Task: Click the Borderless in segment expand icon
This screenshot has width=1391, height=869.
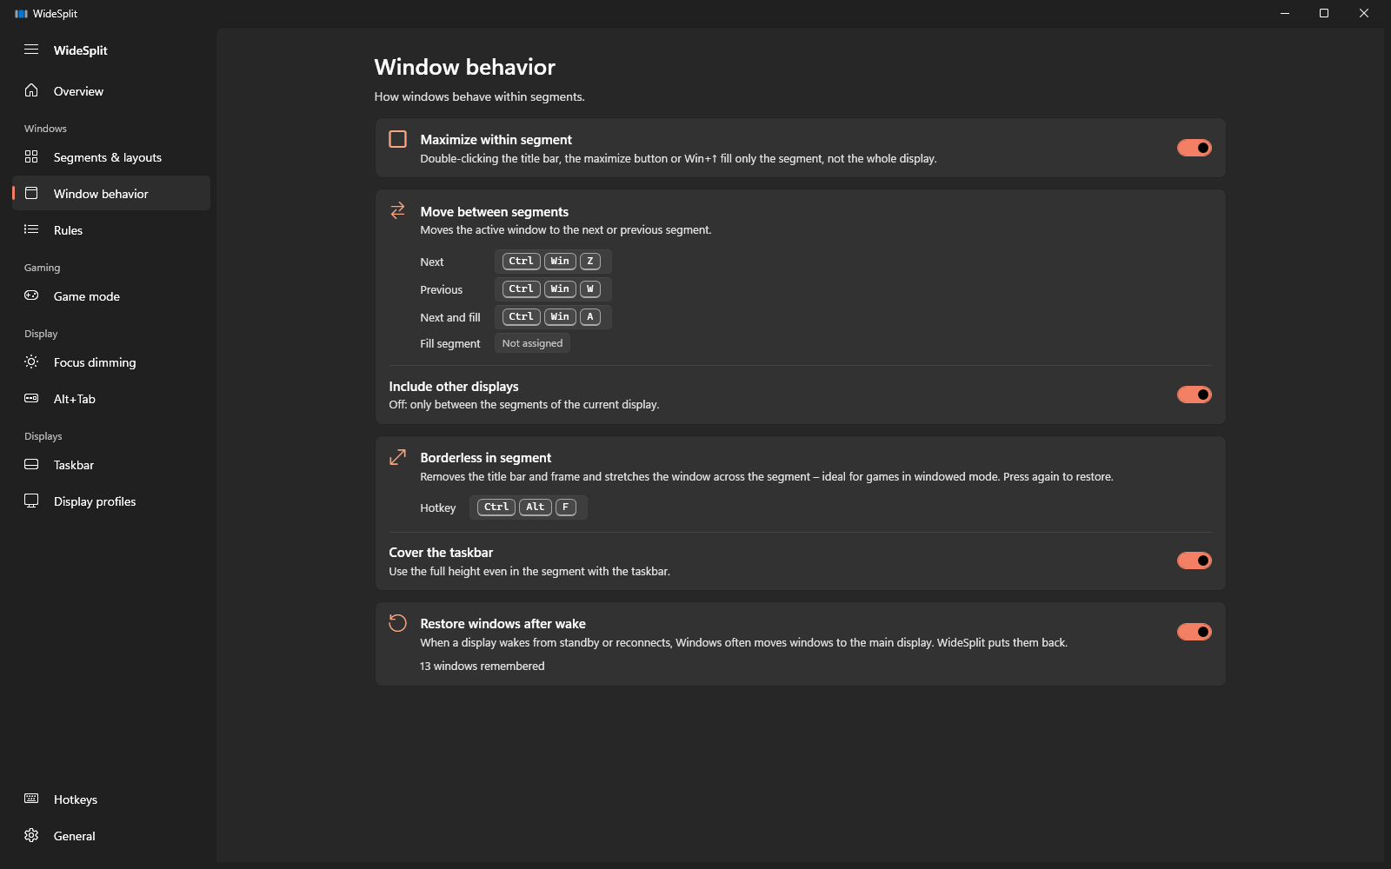Action: (397, 457)
